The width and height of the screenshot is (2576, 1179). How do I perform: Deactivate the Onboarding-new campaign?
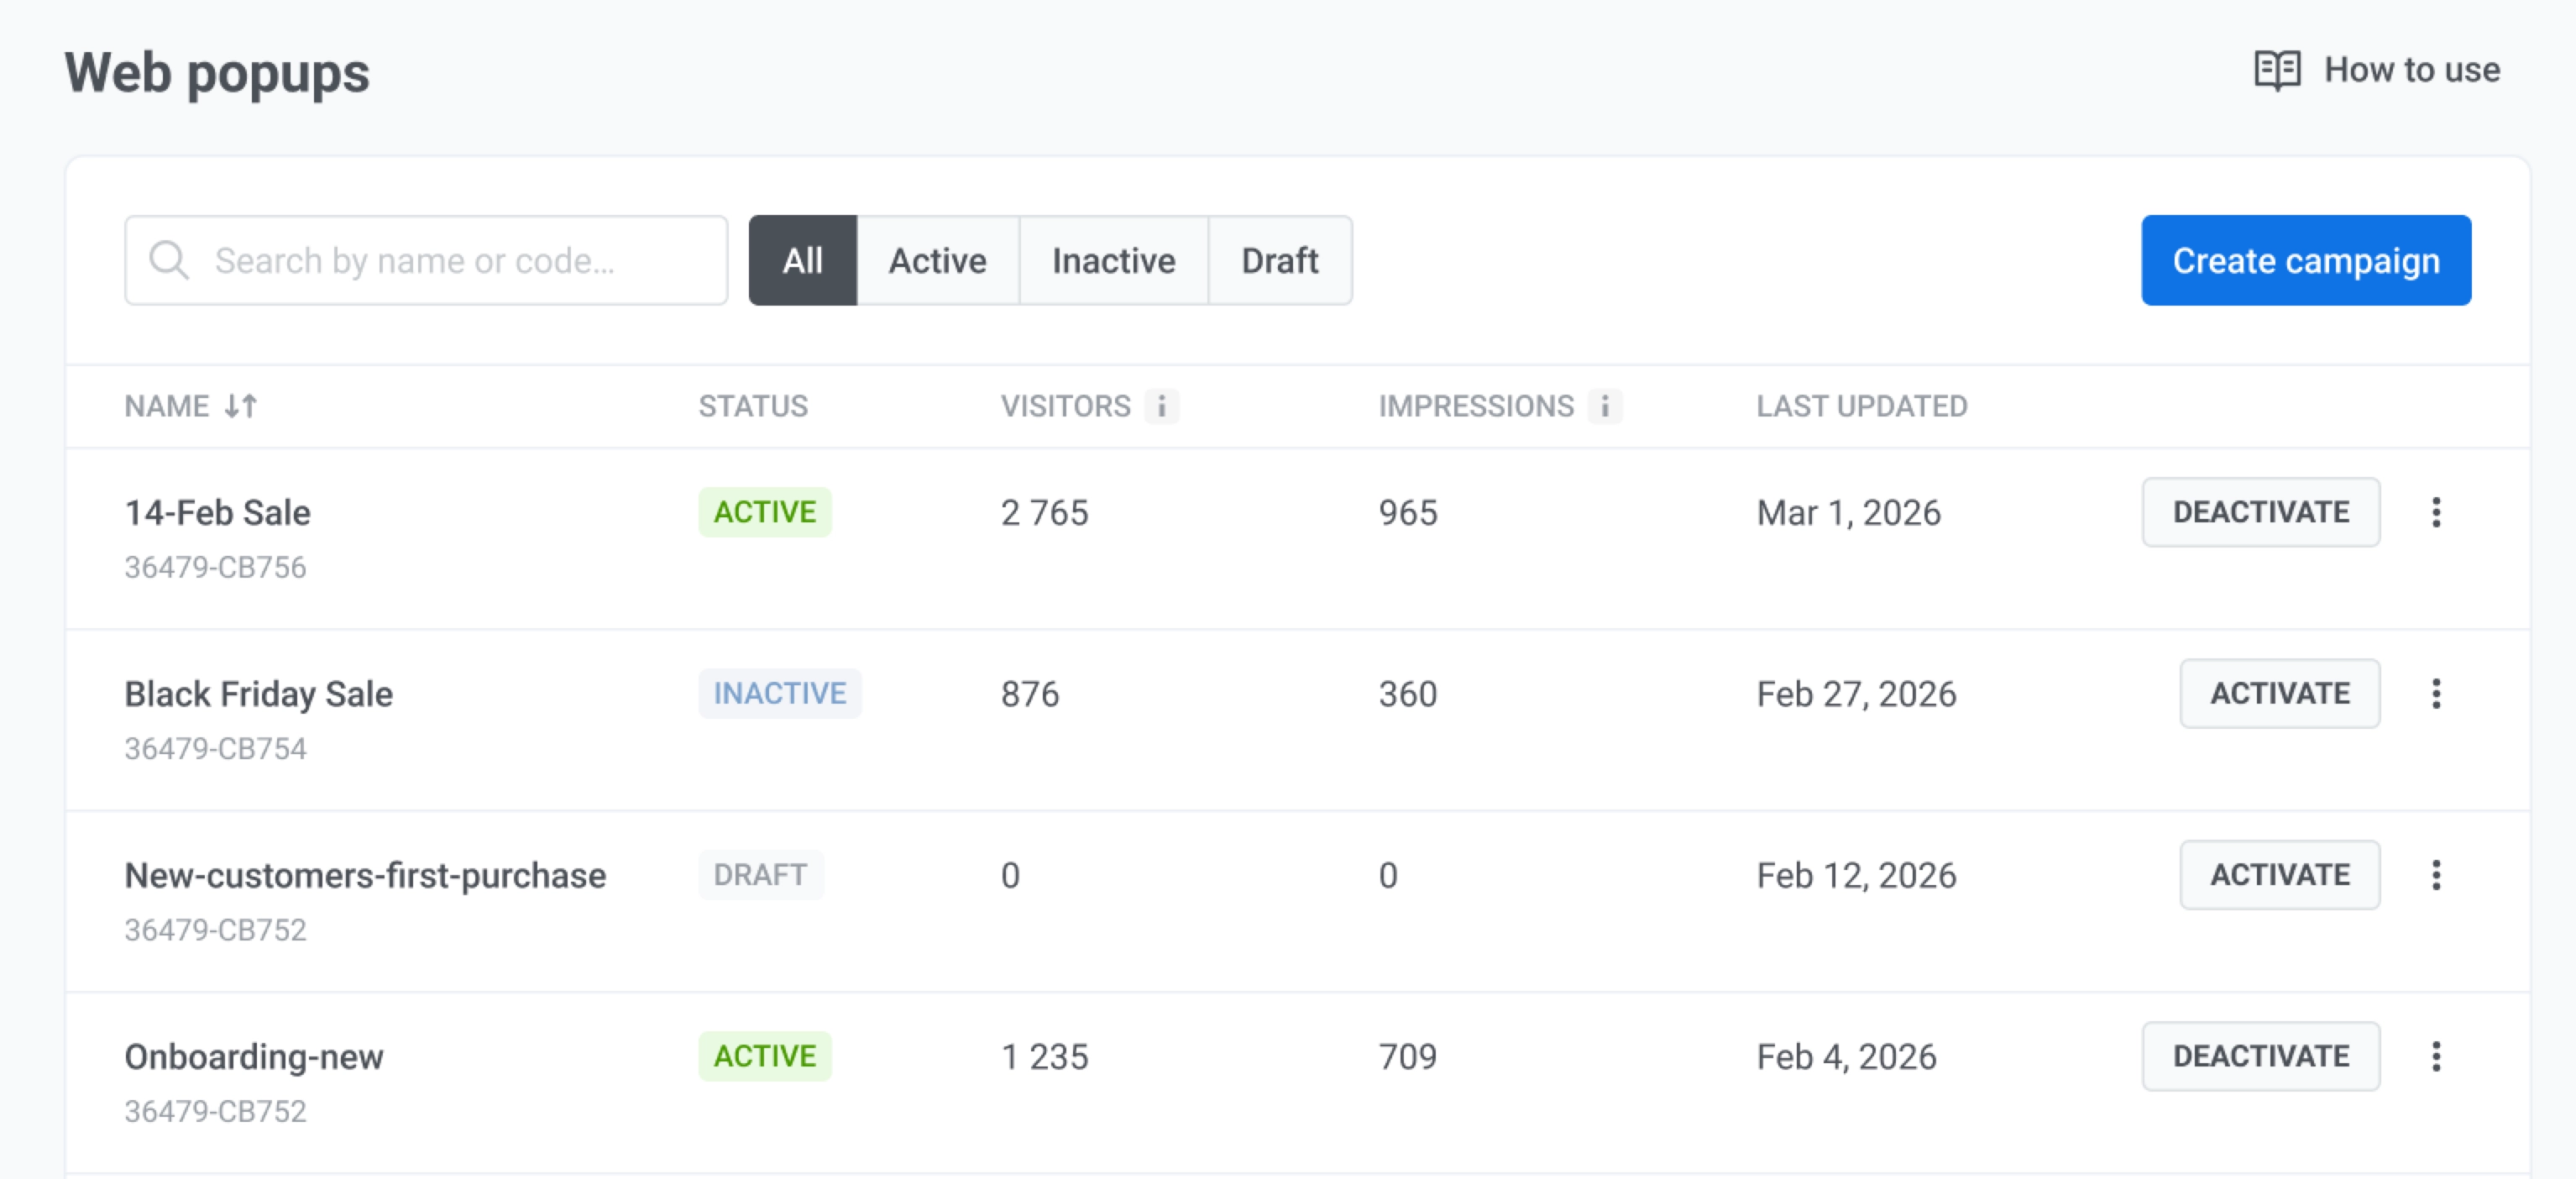tap(2260, 1055)
